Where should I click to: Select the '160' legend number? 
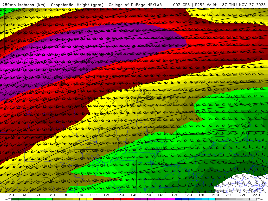pos(161,195)
